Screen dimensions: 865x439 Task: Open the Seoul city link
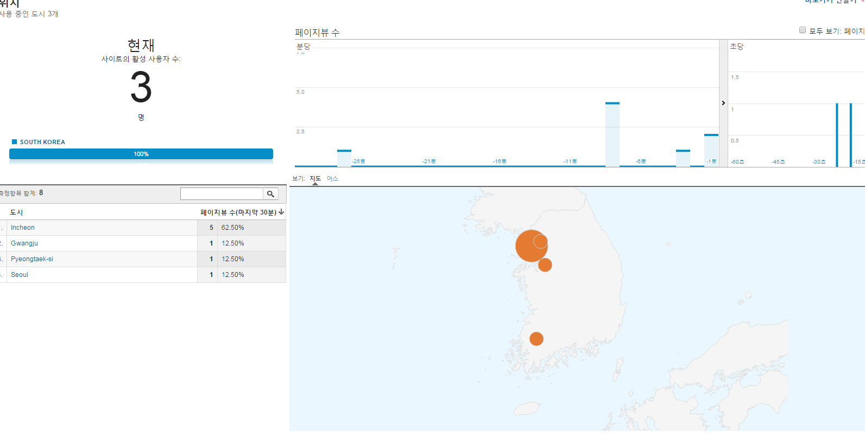(x=20, y=275)
